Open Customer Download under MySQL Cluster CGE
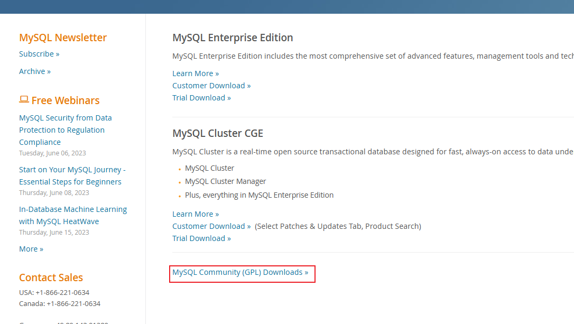 (211, 226)
